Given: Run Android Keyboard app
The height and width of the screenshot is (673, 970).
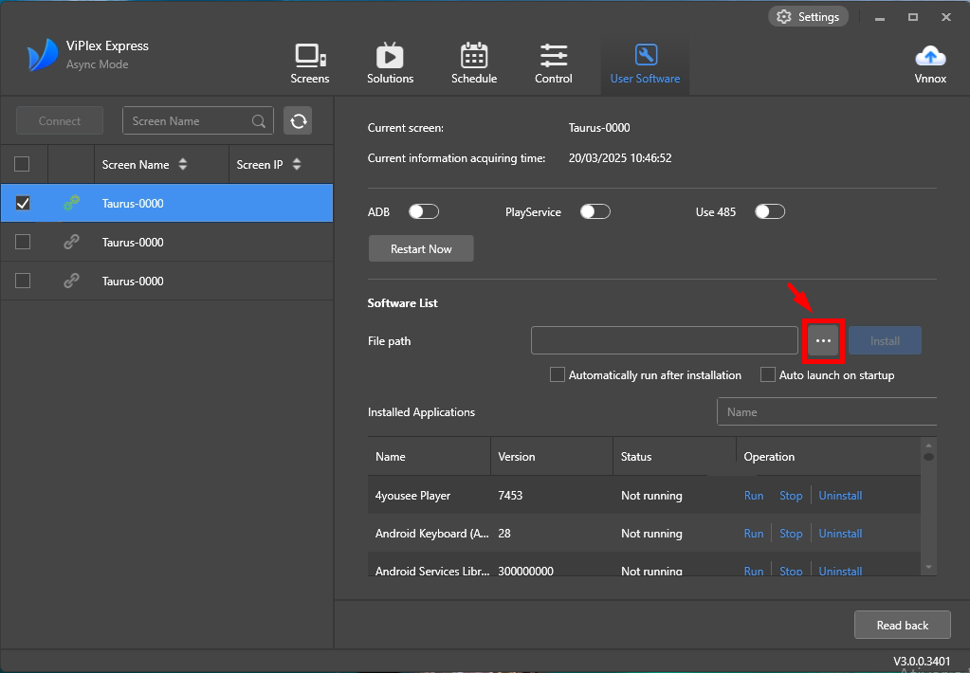Looking at the screenshot, I should coord(754,534).
